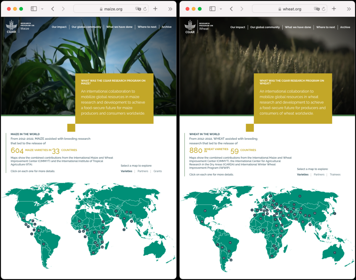The width and height of the screenshot is (356, 280).
Task: Toggle the sidebar in the maize.org window
Action: [x=34, y=9]
